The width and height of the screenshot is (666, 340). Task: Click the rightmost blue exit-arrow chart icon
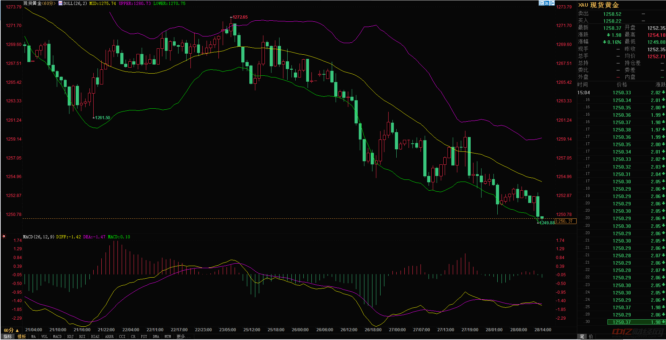click(552, 3)
